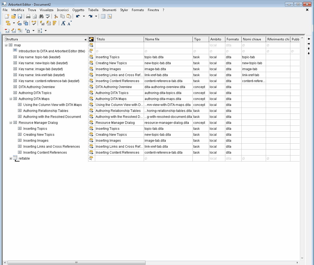Save the document with the floppy icon
Viewport: 314px width, 265px height.
tap(20, 17)
